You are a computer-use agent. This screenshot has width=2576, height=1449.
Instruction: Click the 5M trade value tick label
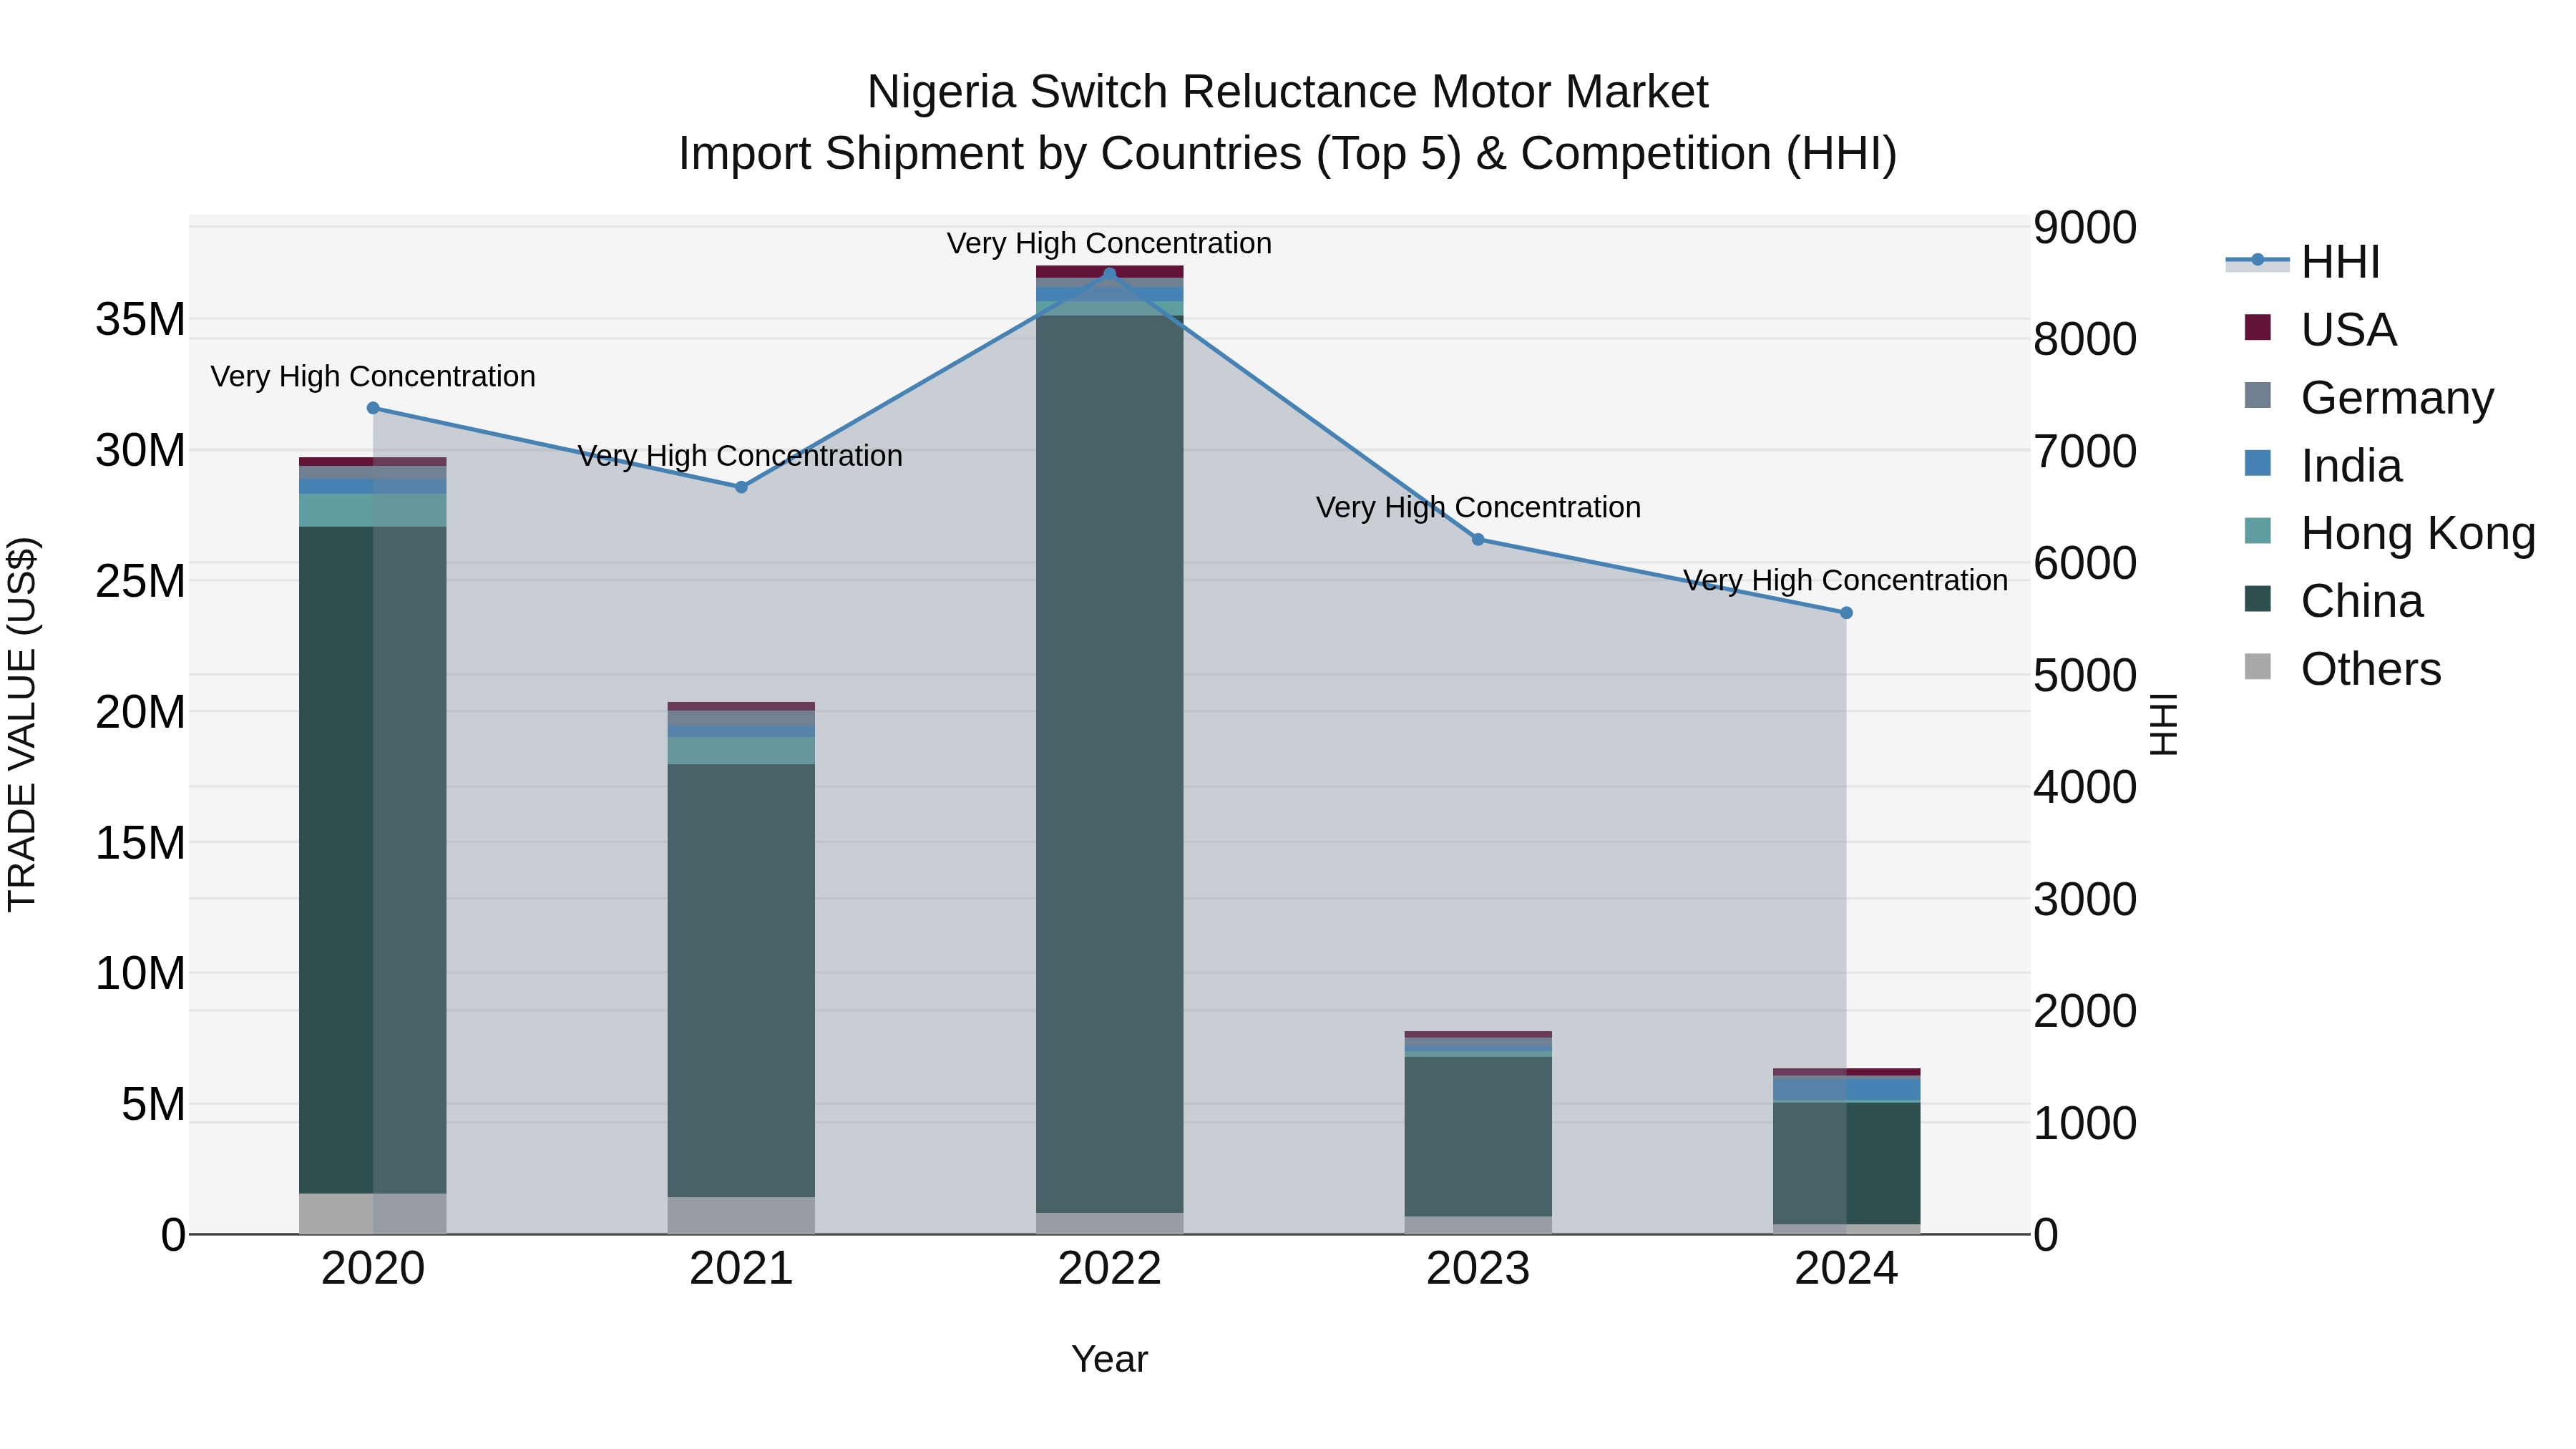pos(153,1104)
